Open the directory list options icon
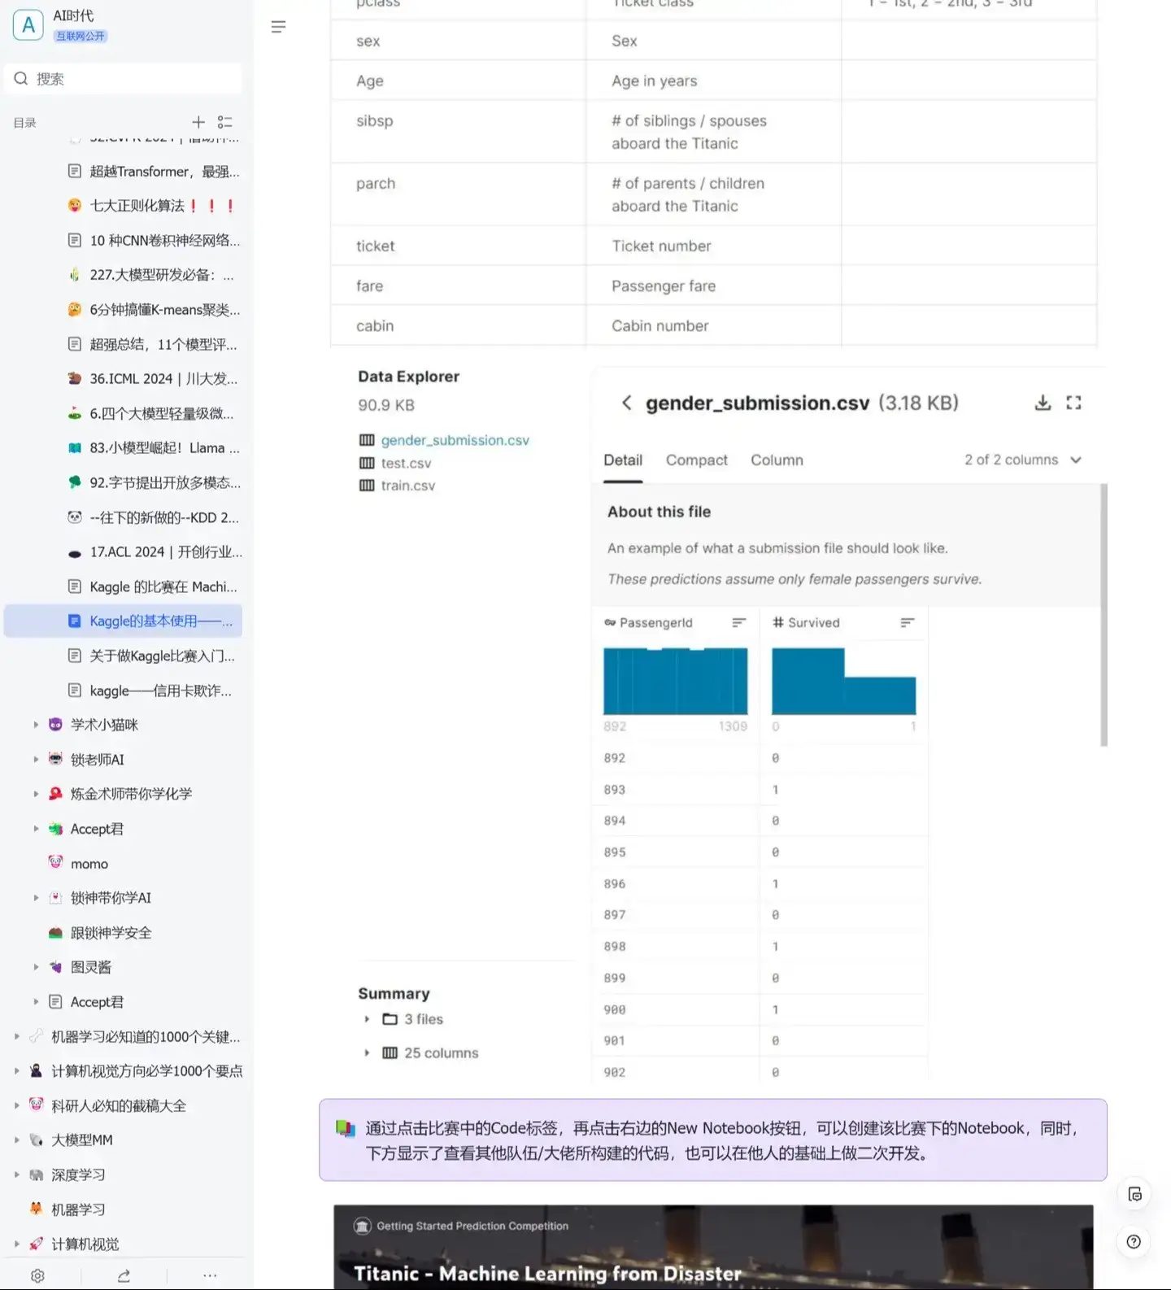 tap(225, 122)
